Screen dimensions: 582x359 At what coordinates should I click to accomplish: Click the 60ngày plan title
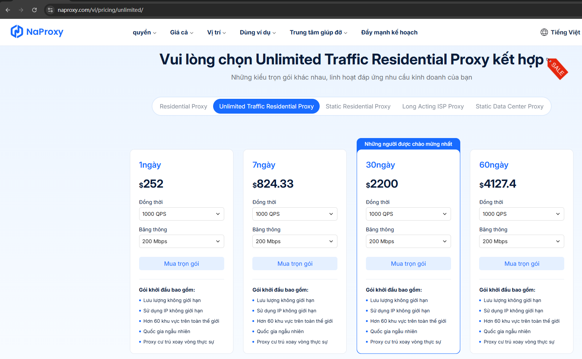(x=494, y=165)
